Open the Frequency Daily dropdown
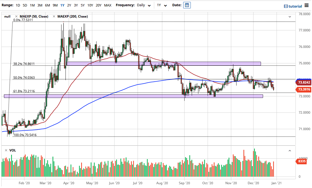Viewport: 312px width, 188px height. pyautogui.click(x=144, y=5)
